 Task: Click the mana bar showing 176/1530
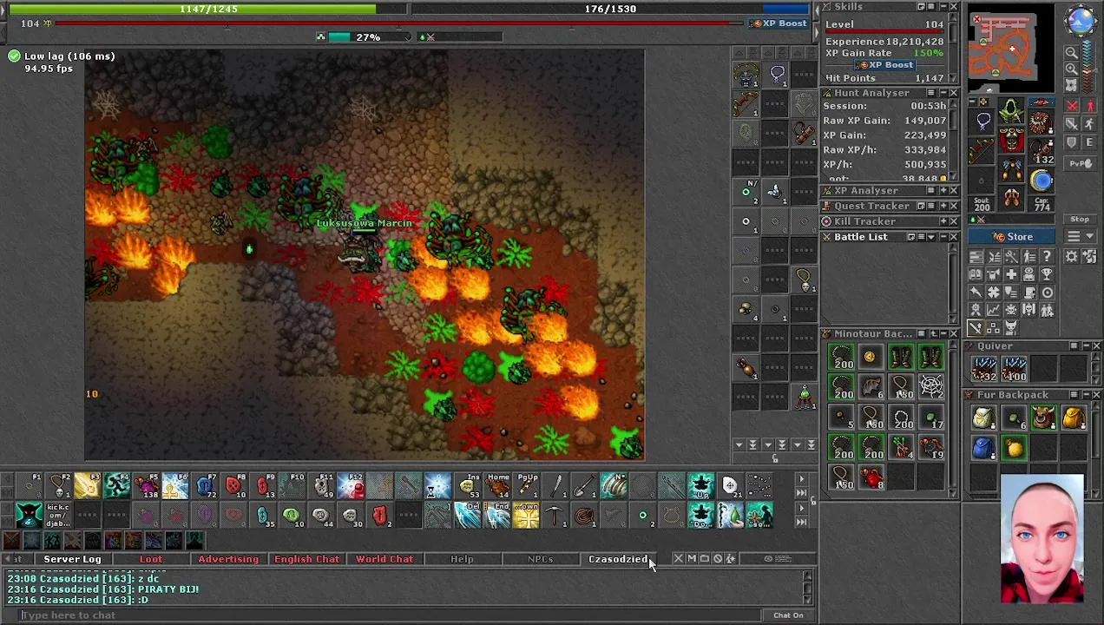coord(610,9)
